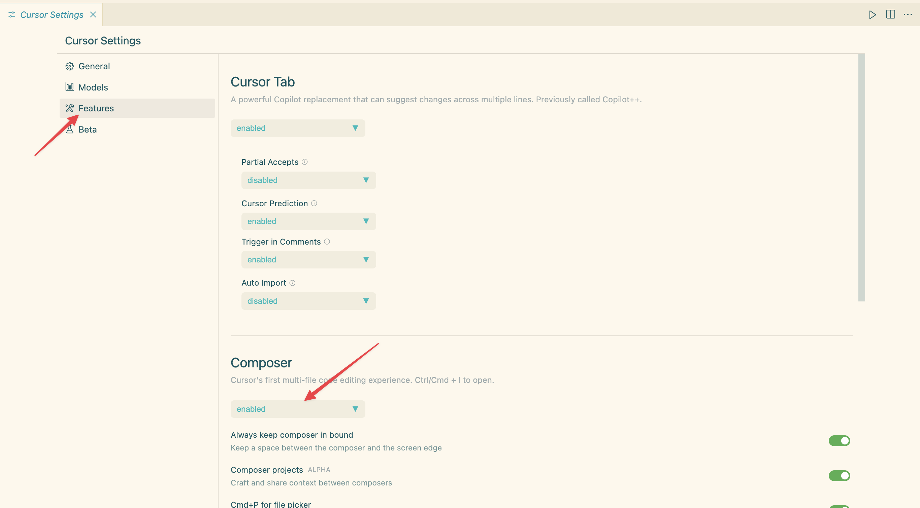This screenshot has width=920, height=508.
Task: Click the settings panel vertical scrollbar
Action: (861, 178)
